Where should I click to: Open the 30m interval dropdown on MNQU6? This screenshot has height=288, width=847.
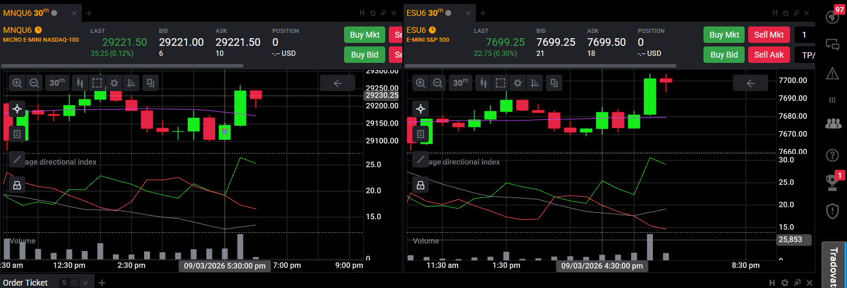coord(56,83)
